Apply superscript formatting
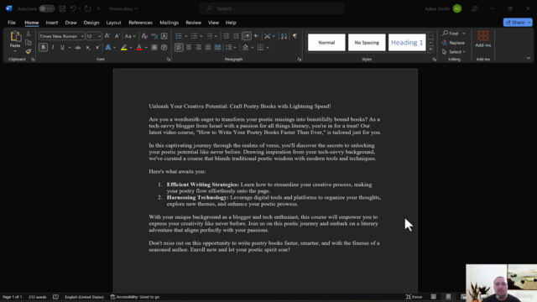This screenshot has height=302, width=537. pyautogui.click(x=97, y=47)
